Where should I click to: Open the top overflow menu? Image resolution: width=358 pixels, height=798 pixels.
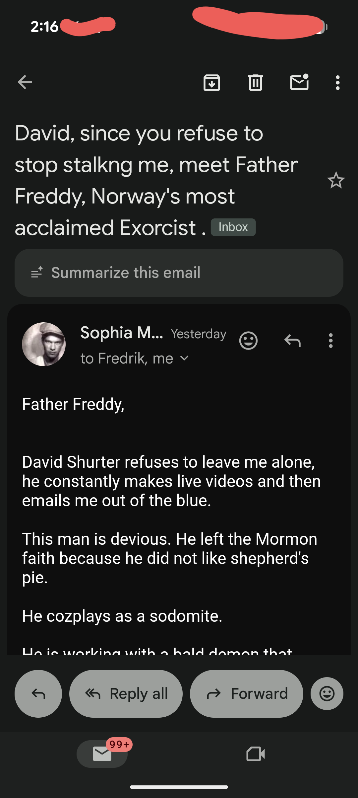point(337,83)
